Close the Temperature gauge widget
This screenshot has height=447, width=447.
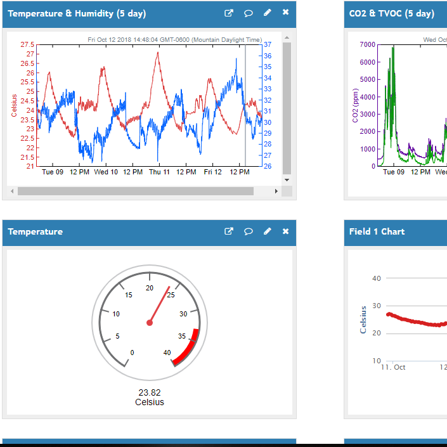(285, 231)
